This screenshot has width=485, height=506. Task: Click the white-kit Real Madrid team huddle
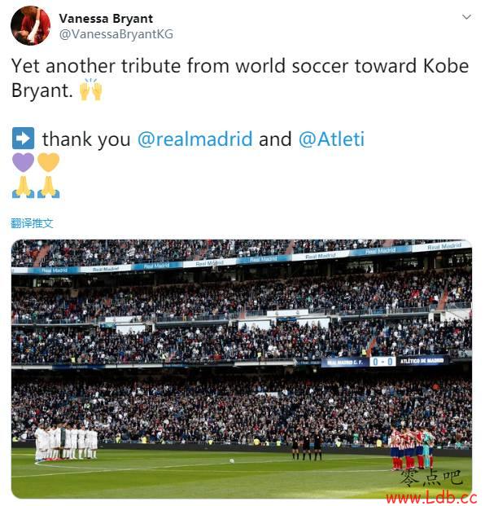coord(67,442)
